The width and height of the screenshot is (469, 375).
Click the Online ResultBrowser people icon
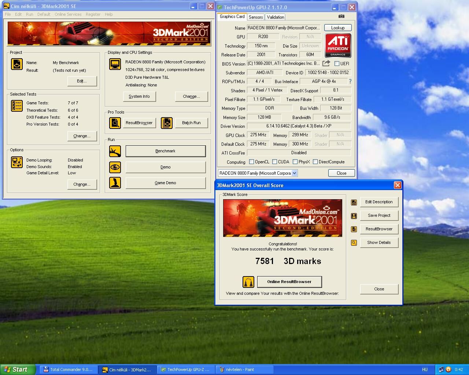[248, 282]
